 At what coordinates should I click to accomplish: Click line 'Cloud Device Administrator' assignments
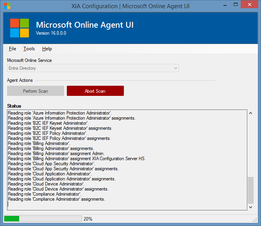point(58,189)
